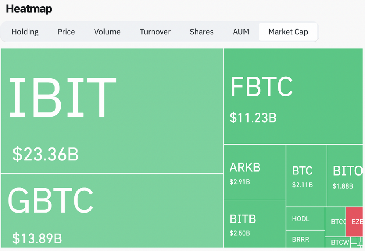Open the AUM tab
Viewport: 365px width, 251px height.
click(241, 32)
